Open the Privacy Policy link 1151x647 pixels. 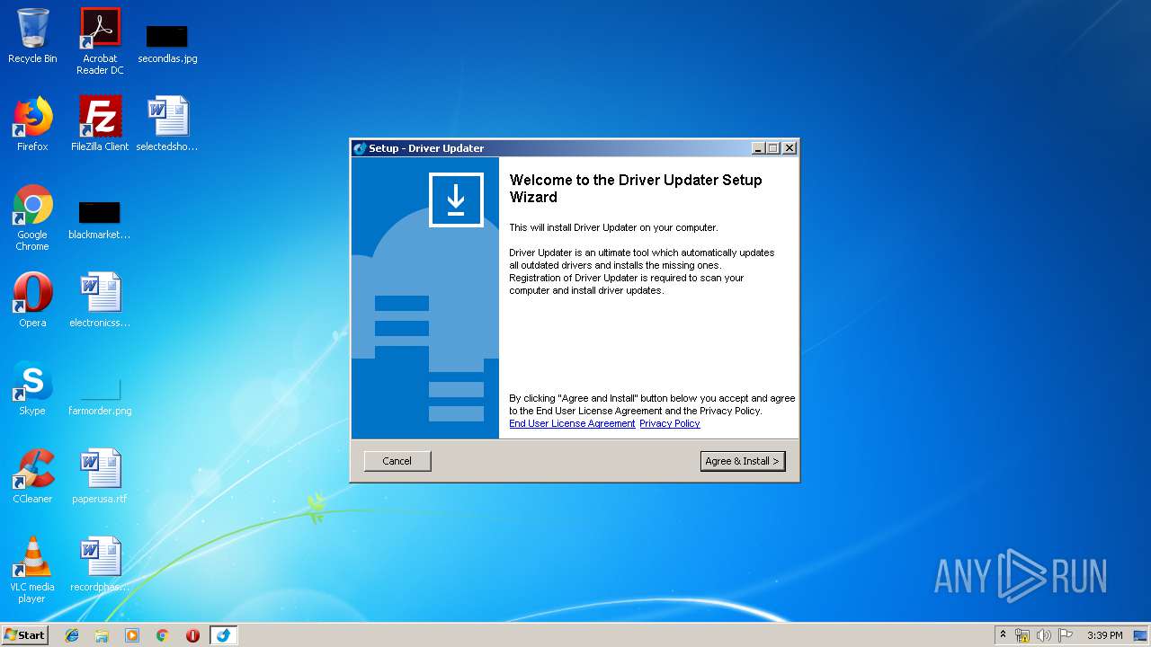click(670, 423)
